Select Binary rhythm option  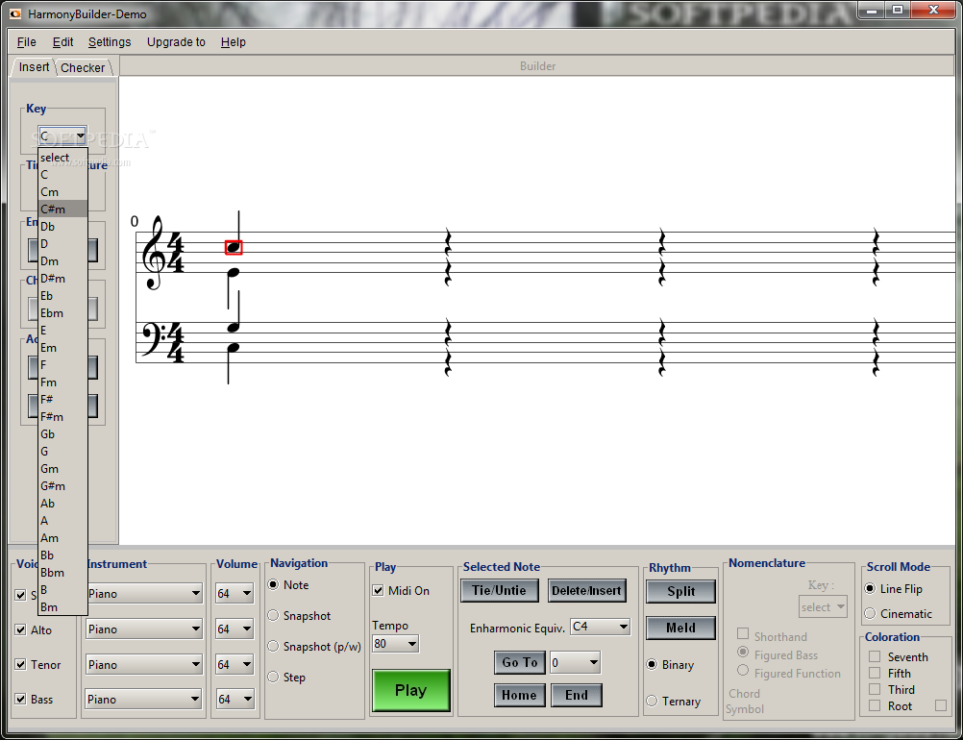[x=653, y=664]
